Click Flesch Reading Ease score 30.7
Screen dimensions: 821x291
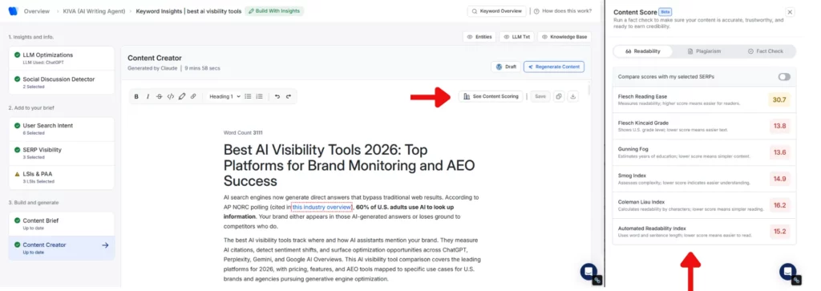pos(779,99)
